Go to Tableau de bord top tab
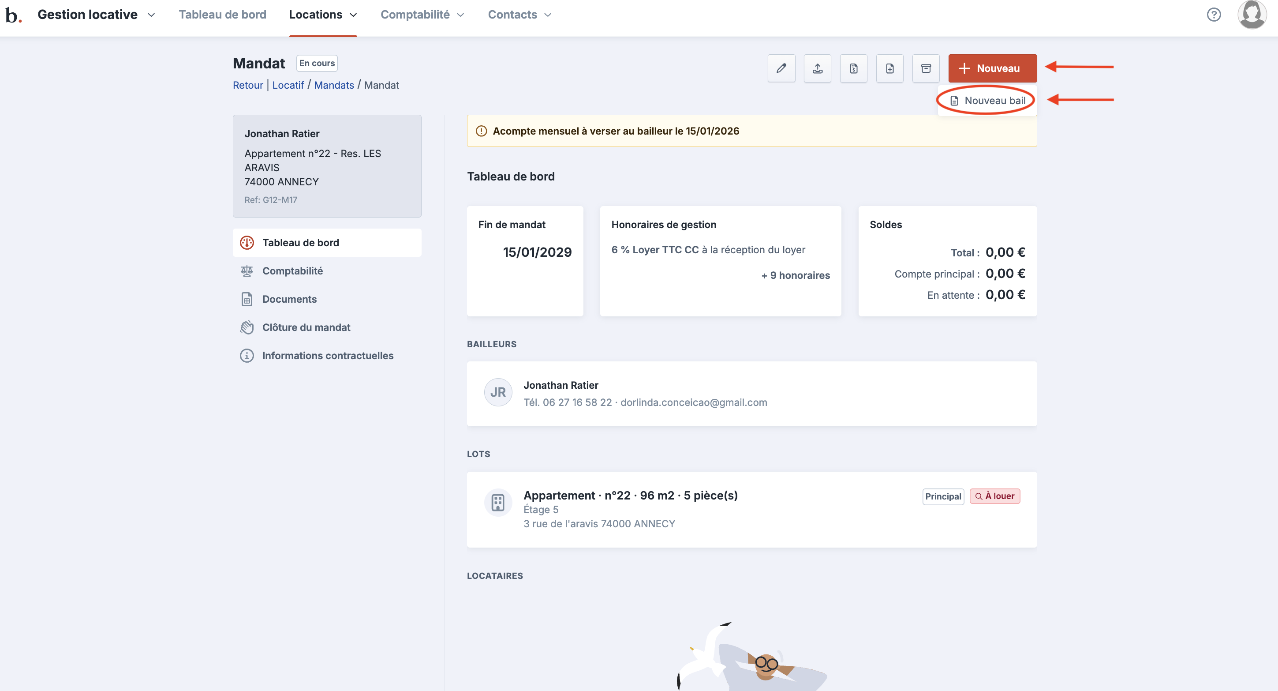 tap(222, 15)
